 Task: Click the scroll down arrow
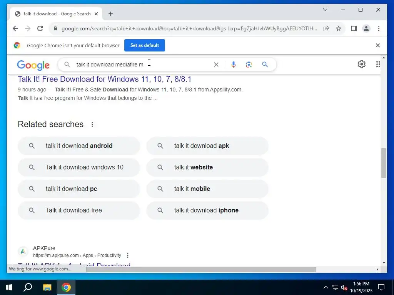(x=384, y=263)
